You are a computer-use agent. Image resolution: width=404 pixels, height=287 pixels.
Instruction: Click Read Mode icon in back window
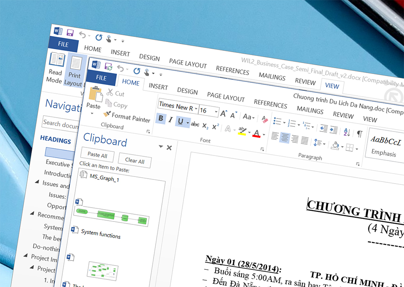tap(57, 59)
